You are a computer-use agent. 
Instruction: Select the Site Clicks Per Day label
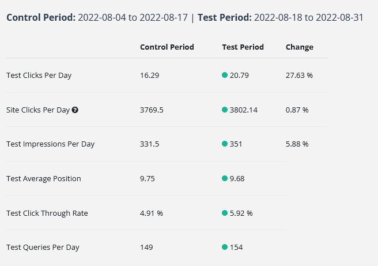click(x=37, y=110)
